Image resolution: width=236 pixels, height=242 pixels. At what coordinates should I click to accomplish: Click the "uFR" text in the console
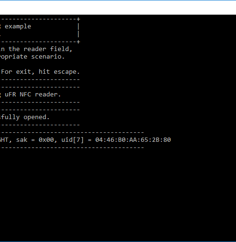(10, 95)
